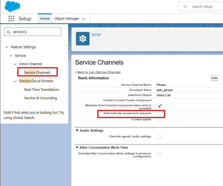This screenshot has width=223, height=186.
Task: Click the Basic Information section header
Action: (93, 78)
